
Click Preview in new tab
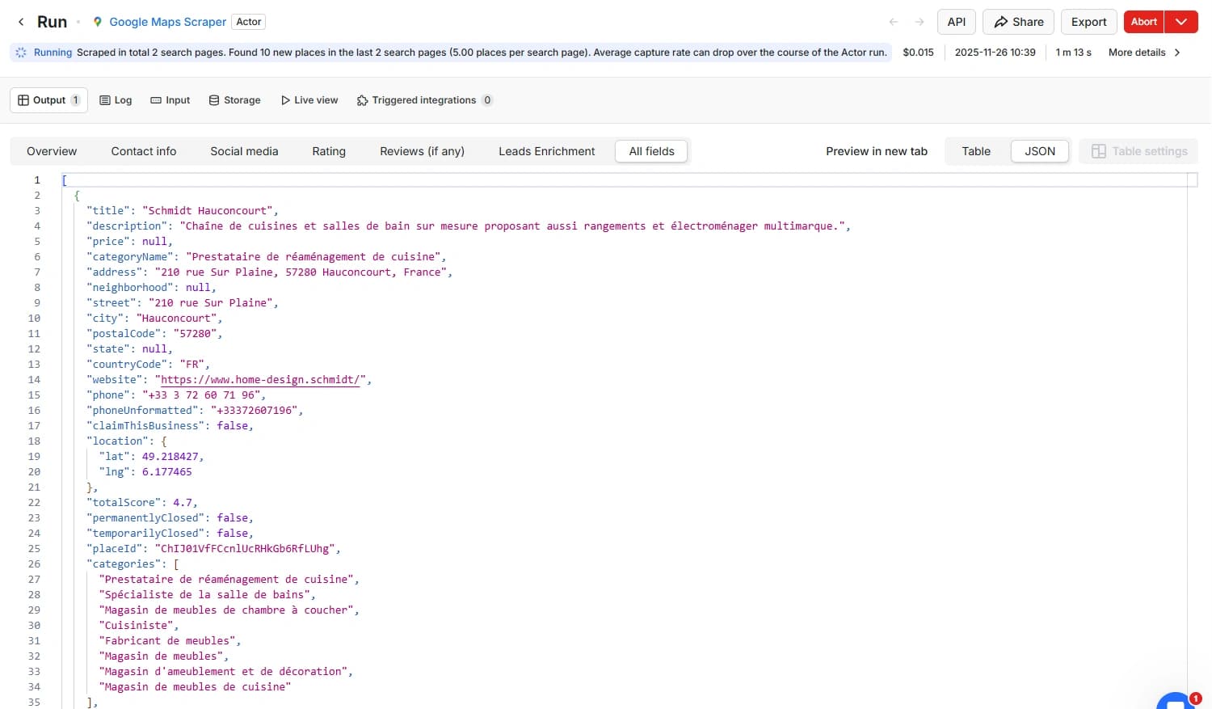tap(877, 151)
